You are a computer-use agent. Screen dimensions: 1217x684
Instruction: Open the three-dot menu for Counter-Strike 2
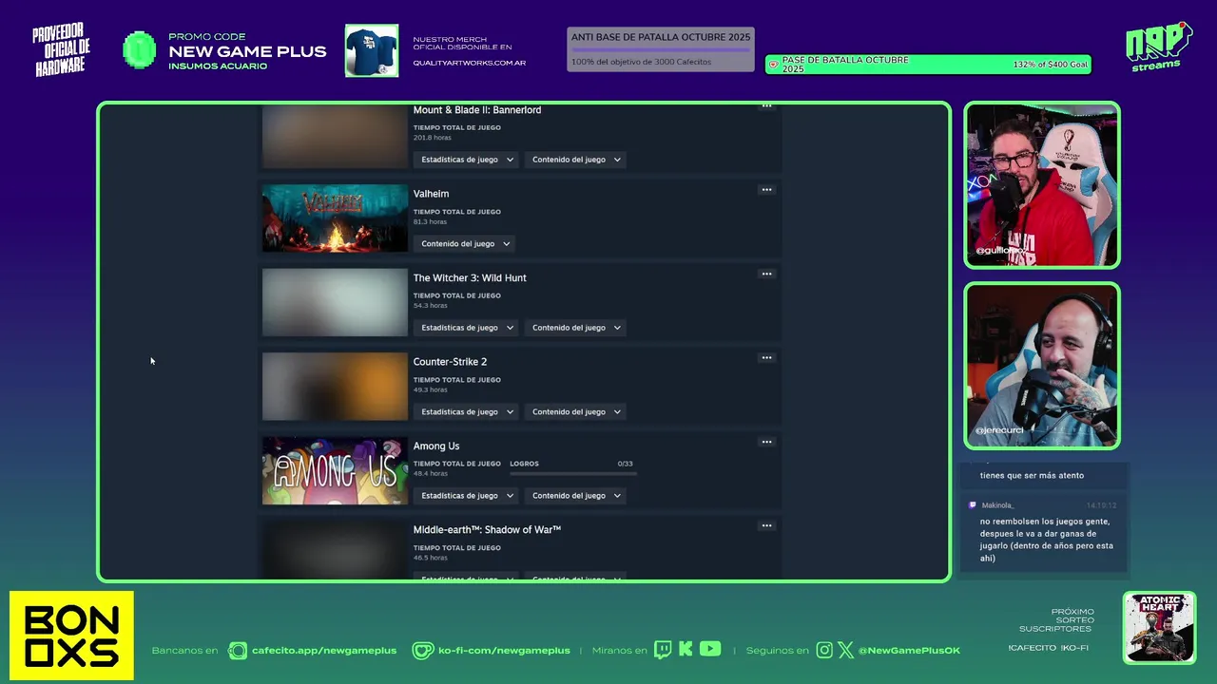pyautogui.click(x=766, y=358)
